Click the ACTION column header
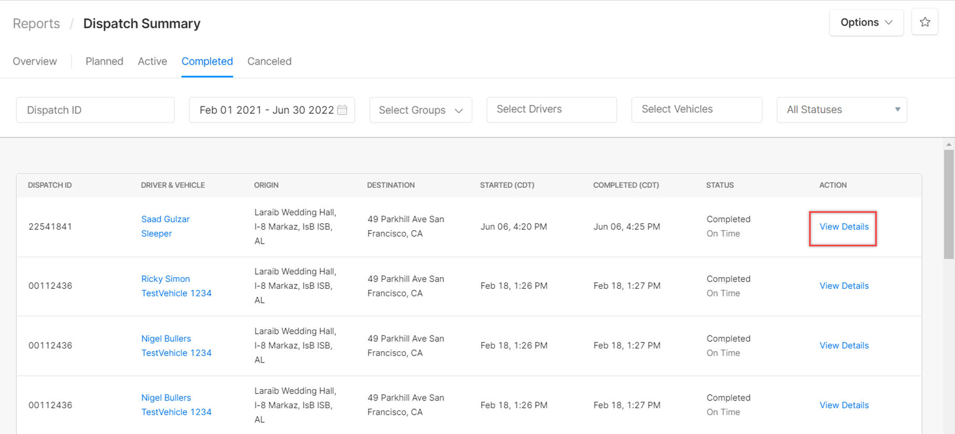955x434 pixels. click(833, 186)
